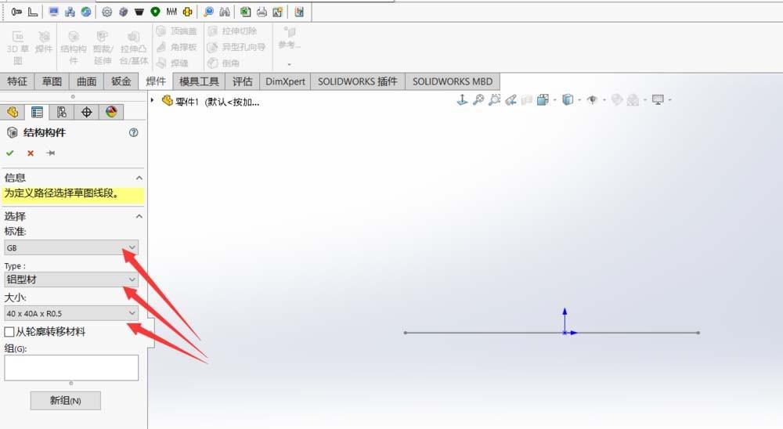Click the network computers icon in top toolbar
Image resolution: width=783 pixels, height=429 pixels.
70,12
